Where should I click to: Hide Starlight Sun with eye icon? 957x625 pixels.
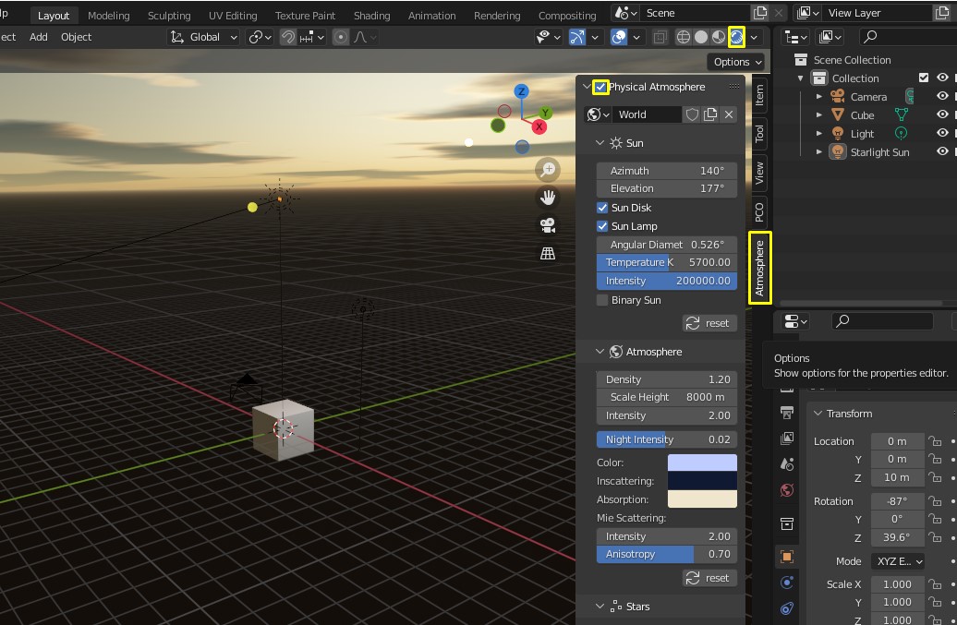click(942, 151)
